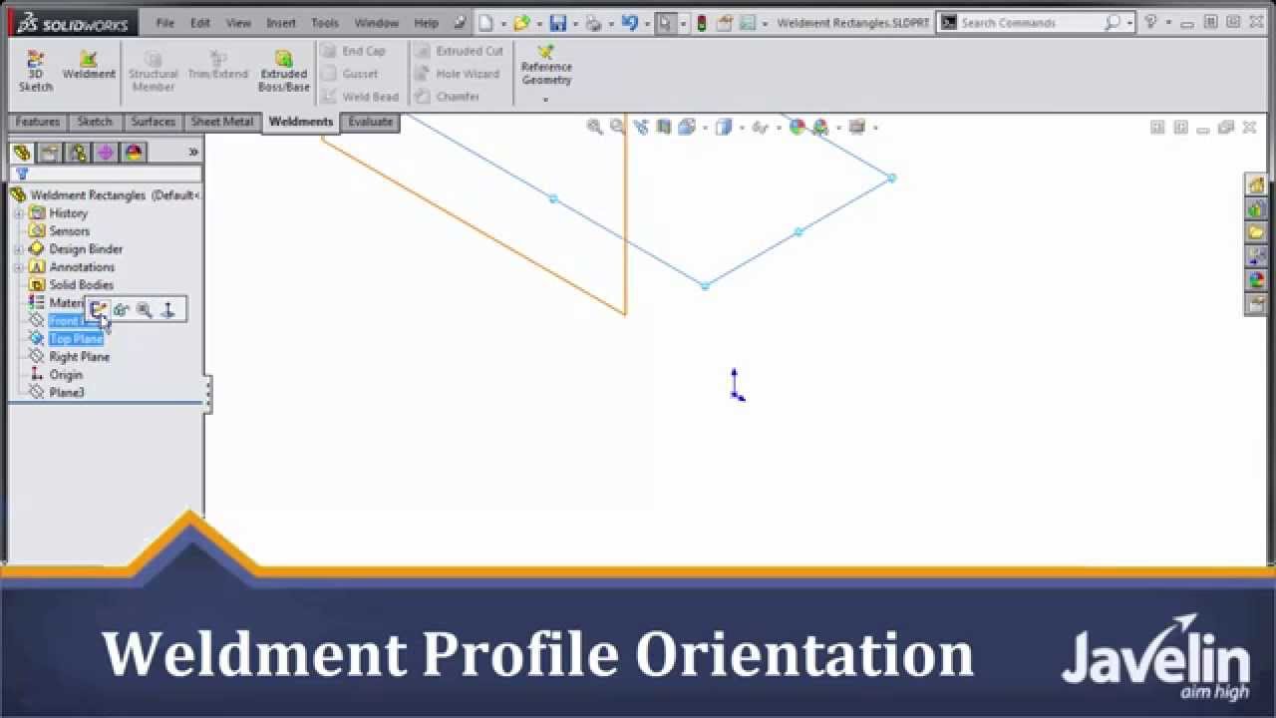
Task: Expand the History tree node
Action: [x=19, y=213]
